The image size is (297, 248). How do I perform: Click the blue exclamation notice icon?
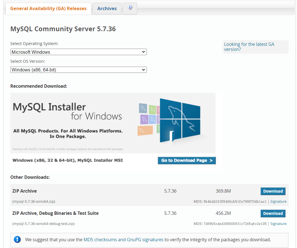(17, 240)
